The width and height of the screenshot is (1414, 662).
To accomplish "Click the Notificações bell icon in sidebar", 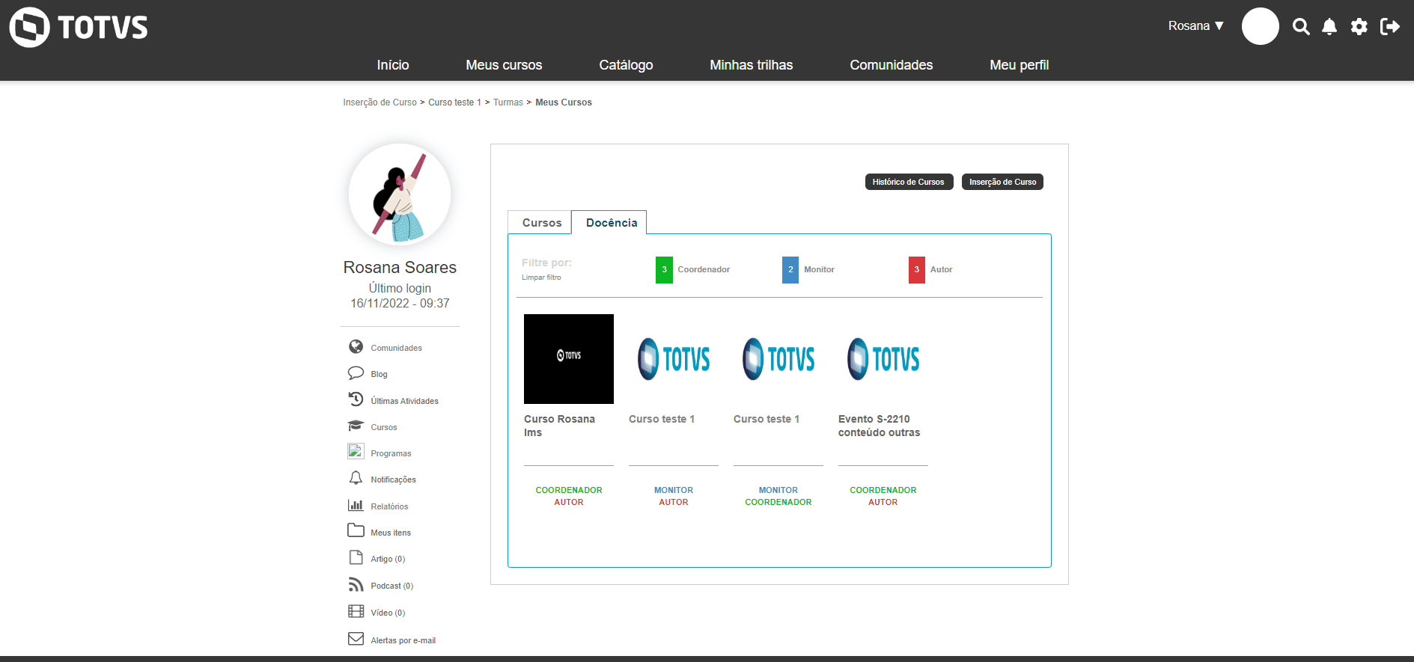I will 356,479.
